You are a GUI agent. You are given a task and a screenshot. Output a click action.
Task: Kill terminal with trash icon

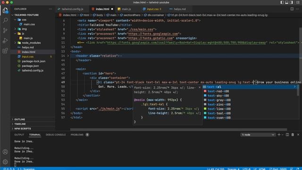(293, 135)
